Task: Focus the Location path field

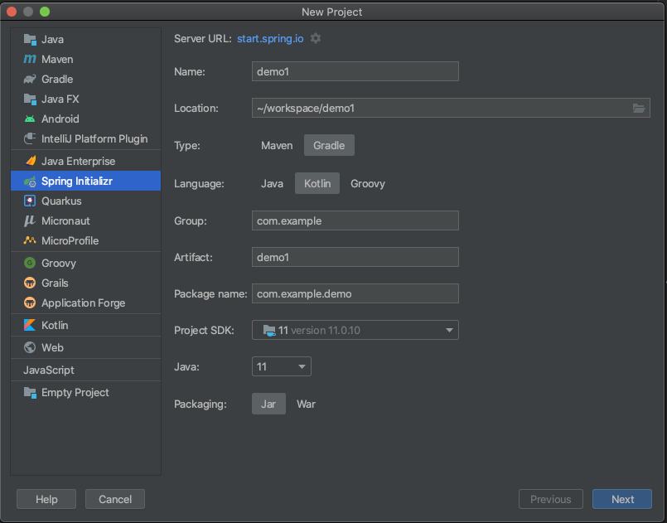Action: point(451,108)
